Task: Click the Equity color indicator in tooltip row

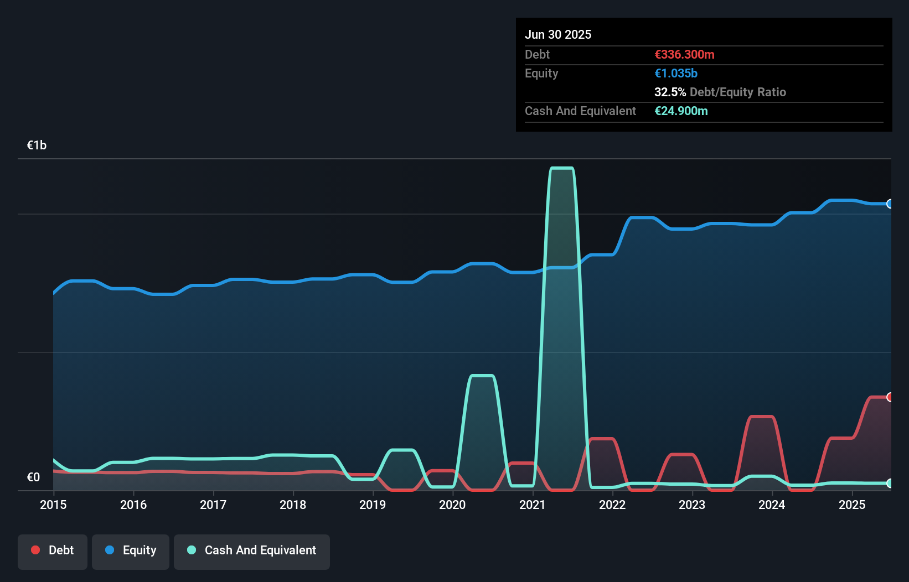Action: [675, 73]
